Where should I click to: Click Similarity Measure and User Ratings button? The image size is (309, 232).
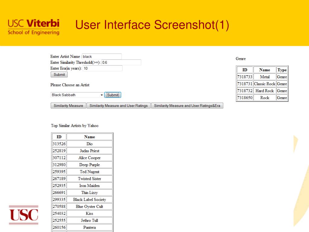point(119,105)
